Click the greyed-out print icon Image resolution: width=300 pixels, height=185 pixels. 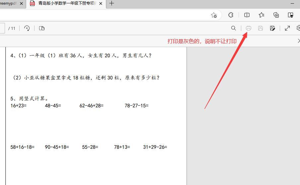(249, 28)
